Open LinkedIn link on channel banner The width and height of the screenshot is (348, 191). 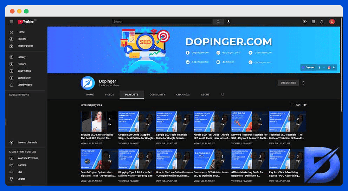[x=334, y=67]
